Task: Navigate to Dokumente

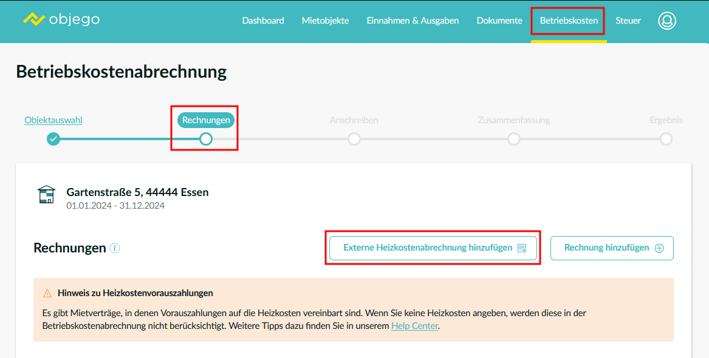Action: tap(499, 21)
